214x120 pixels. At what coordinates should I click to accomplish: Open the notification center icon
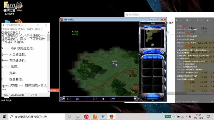208,117
